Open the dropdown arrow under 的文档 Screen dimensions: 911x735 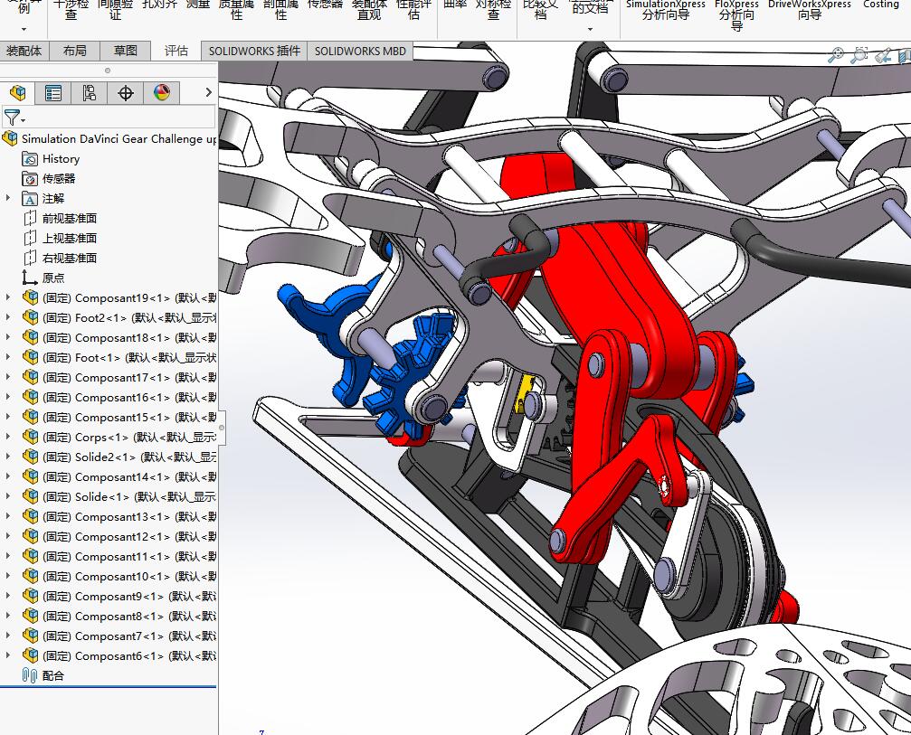(590, 29)
